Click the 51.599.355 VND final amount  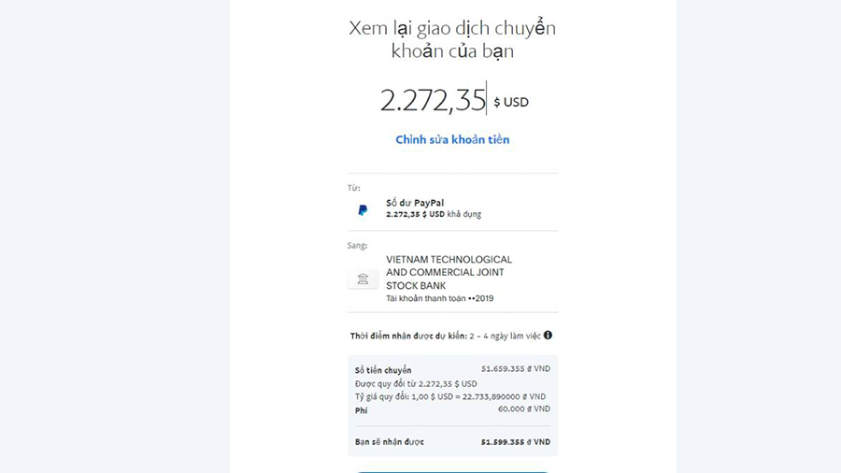(516, 442)
